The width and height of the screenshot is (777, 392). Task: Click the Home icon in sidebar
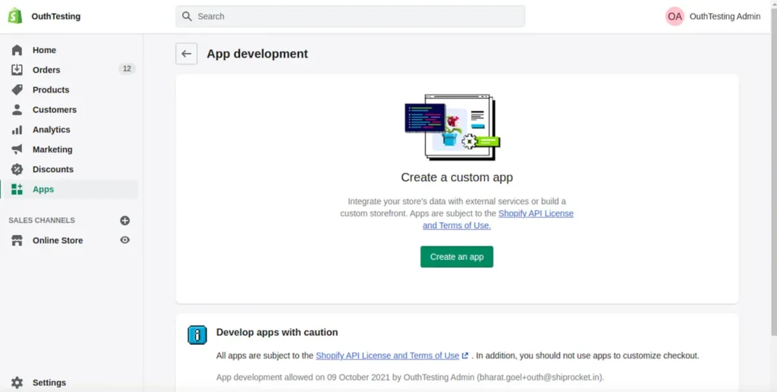click(17, 50)
